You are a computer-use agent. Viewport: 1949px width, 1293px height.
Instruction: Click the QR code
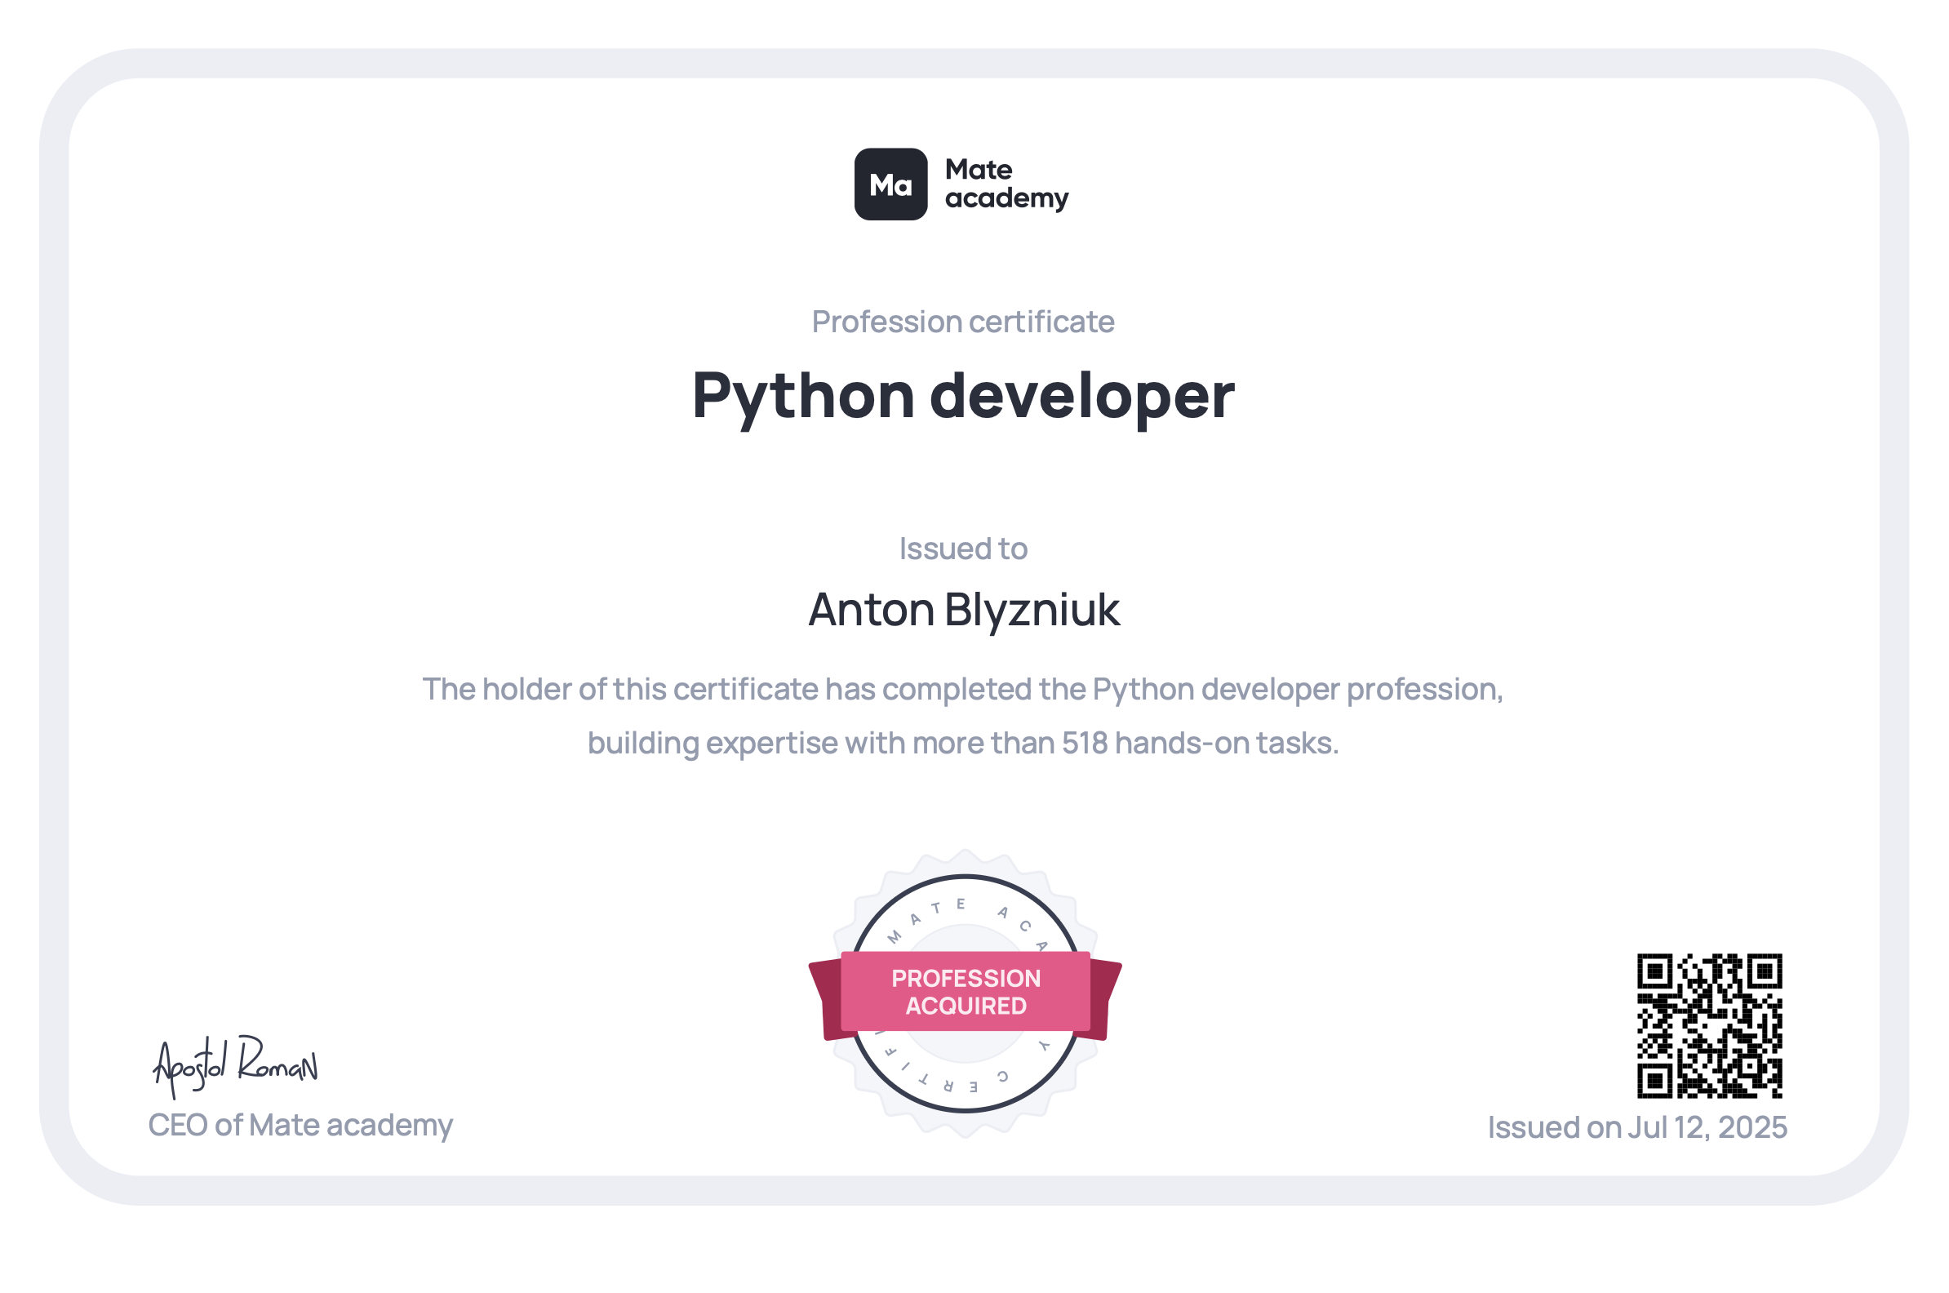pyautogui.click(x=1709, y=1026)
